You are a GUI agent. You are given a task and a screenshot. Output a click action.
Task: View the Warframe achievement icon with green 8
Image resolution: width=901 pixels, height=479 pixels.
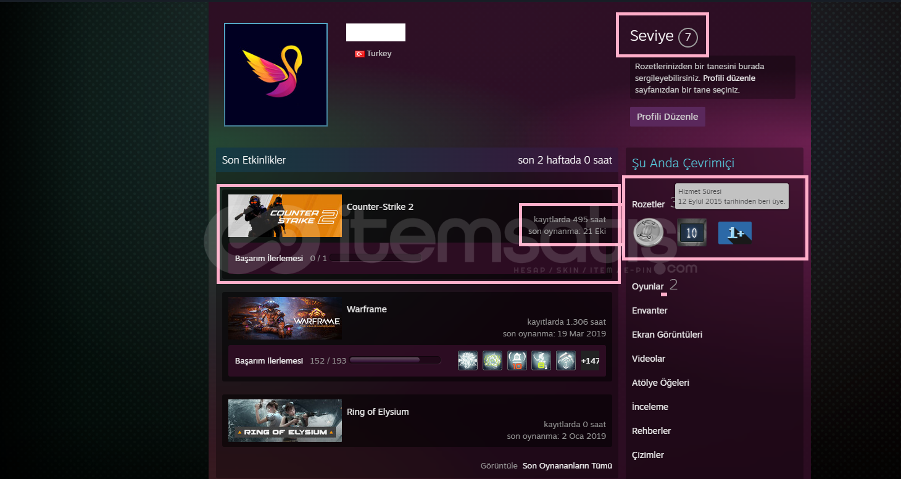[541, 360]
